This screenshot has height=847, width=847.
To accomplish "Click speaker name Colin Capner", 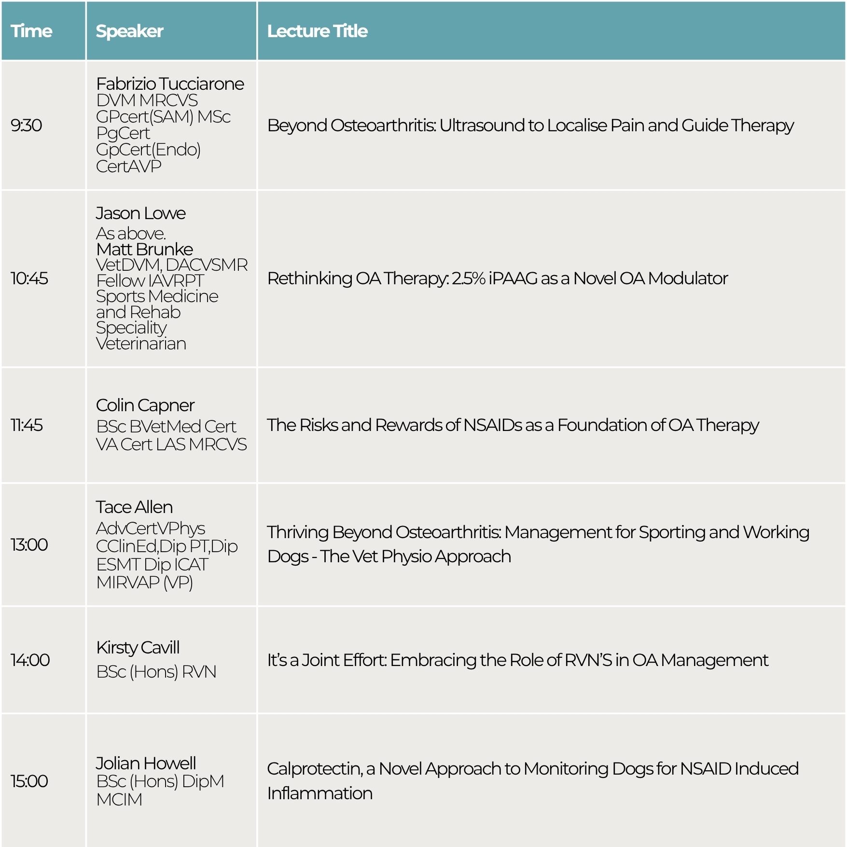I will point(145,405).
